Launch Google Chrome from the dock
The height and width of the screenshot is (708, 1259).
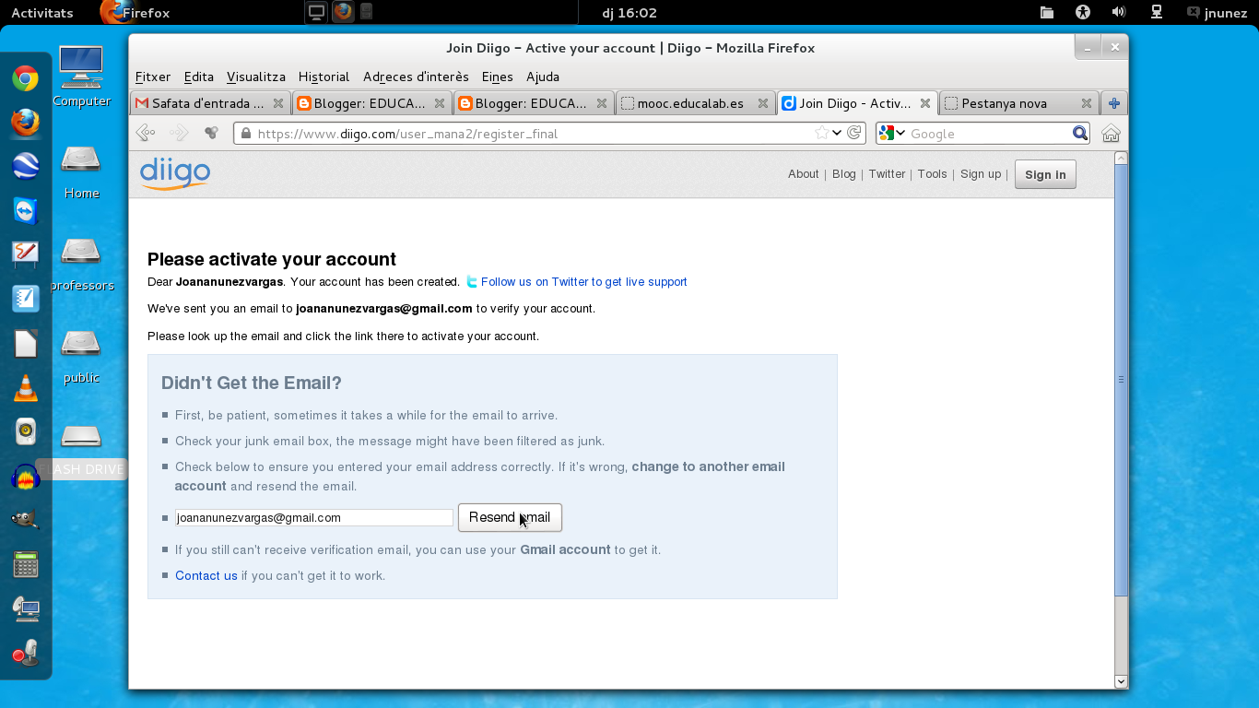25,78
